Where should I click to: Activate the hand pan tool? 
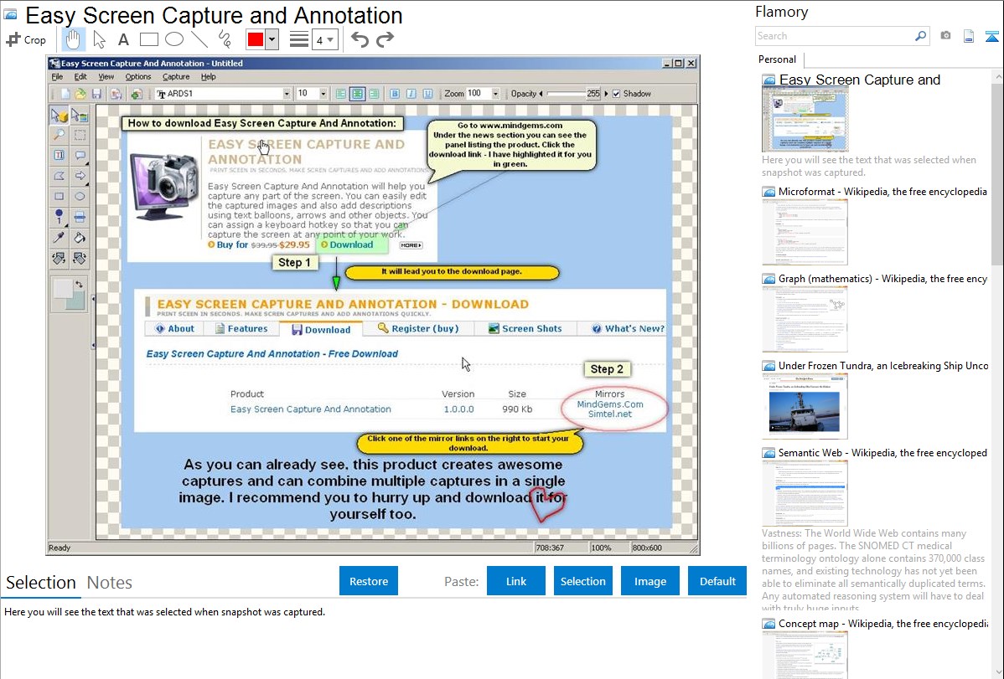click(x=72, y=39)
